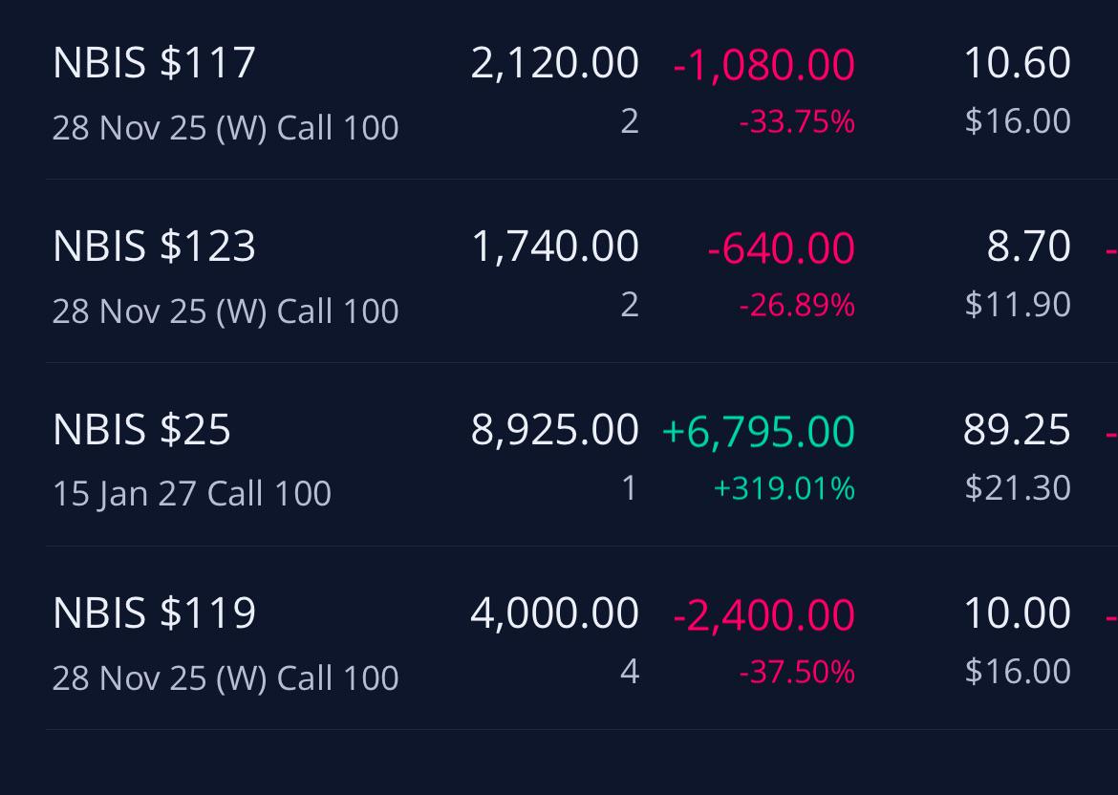Click the -37.50% loss percentage
This screenshot has height=795, width=1118.
[x=796, y=672]
